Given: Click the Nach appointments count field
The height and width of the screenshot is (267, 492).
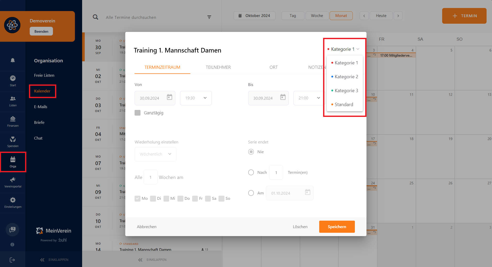Looking at the screenshot, I should [276, 172].
